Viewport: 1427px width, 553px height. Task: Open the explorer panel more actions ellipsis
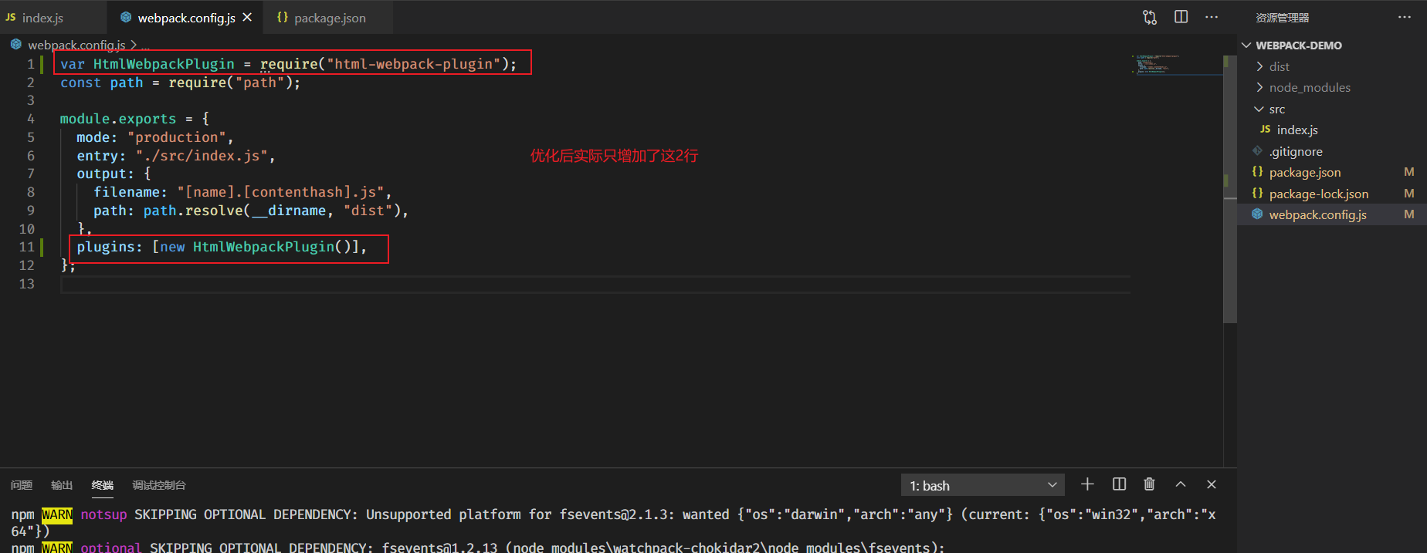point(1405,17)
